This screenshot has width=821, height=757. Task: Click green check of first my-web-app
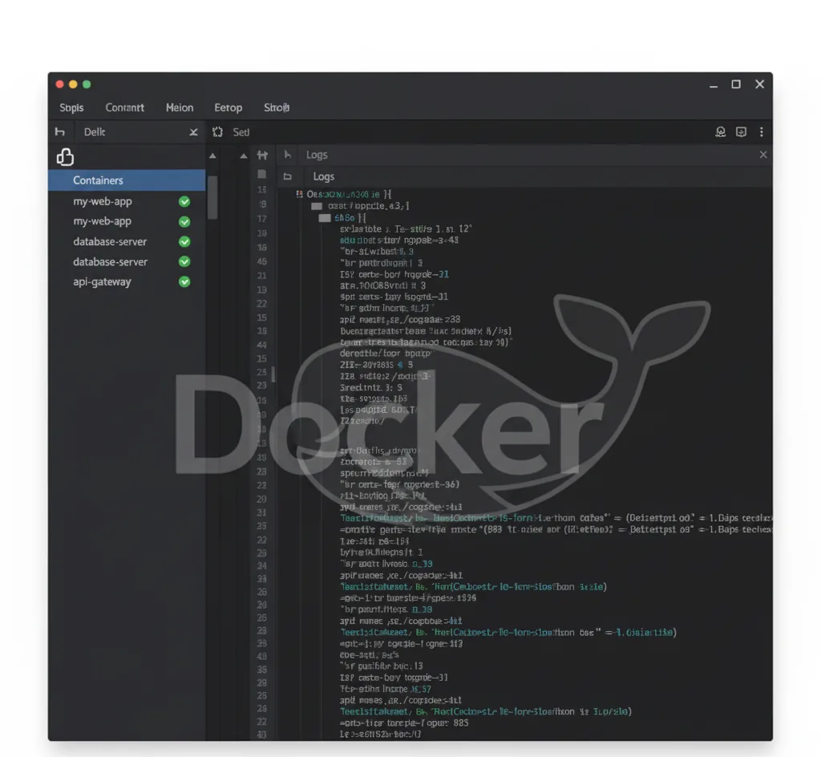[x=184, y=201]
